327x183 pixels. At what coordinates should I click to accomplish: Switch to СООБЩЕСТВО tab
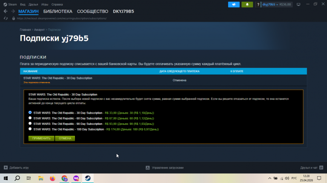coord(92,11)
